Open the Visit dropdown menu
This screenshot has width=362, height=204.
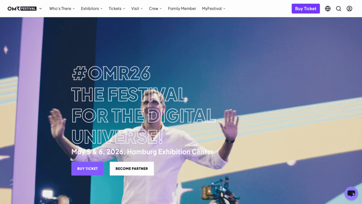[x=137, y=8]
